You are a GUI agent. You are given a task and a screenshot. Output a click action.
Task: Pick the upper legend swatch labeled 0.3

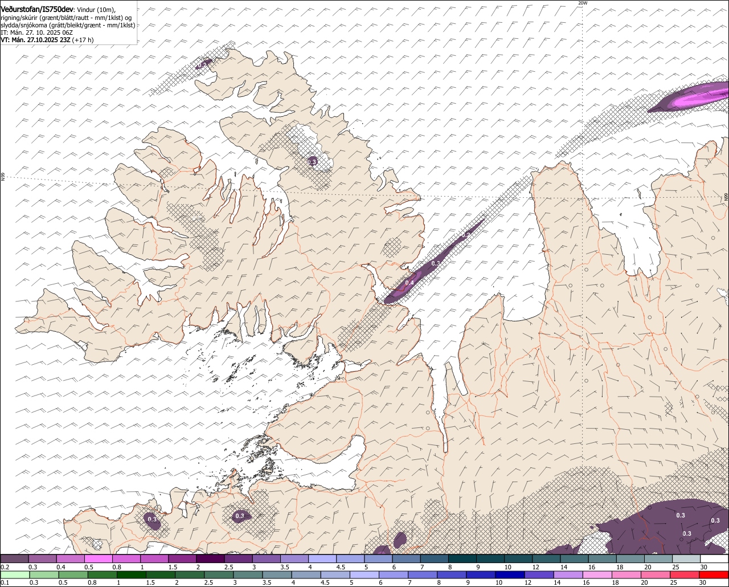click(42, 559)
